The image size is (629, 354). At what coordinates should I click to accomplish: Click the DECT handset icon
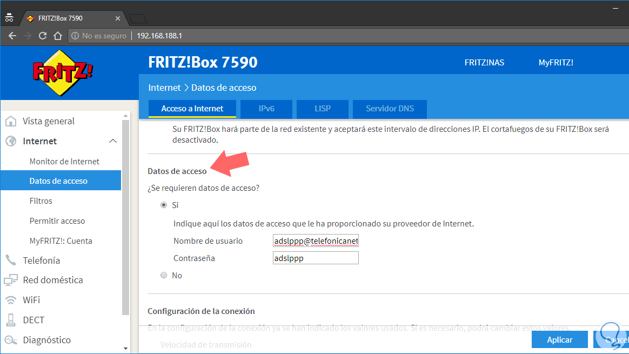point(11,320)
